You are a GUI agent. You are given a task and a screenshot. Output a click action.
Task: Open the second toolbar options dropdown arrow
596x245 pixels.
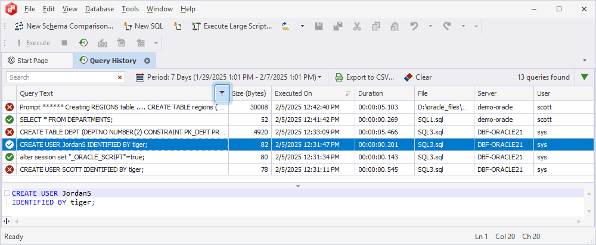pos(156,43)
